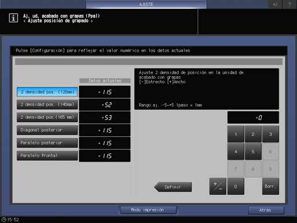Click the +52 current data value
The image size is (297, 223).
105,105
